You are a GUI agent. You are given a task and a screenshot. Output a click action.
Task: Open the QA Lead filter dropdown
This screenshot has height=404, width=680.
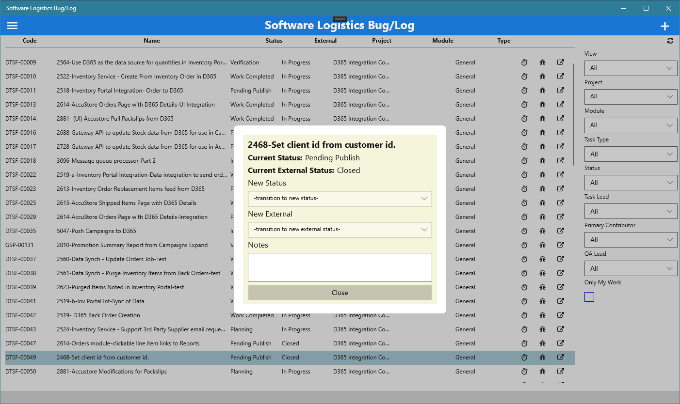tap(631, 268)
